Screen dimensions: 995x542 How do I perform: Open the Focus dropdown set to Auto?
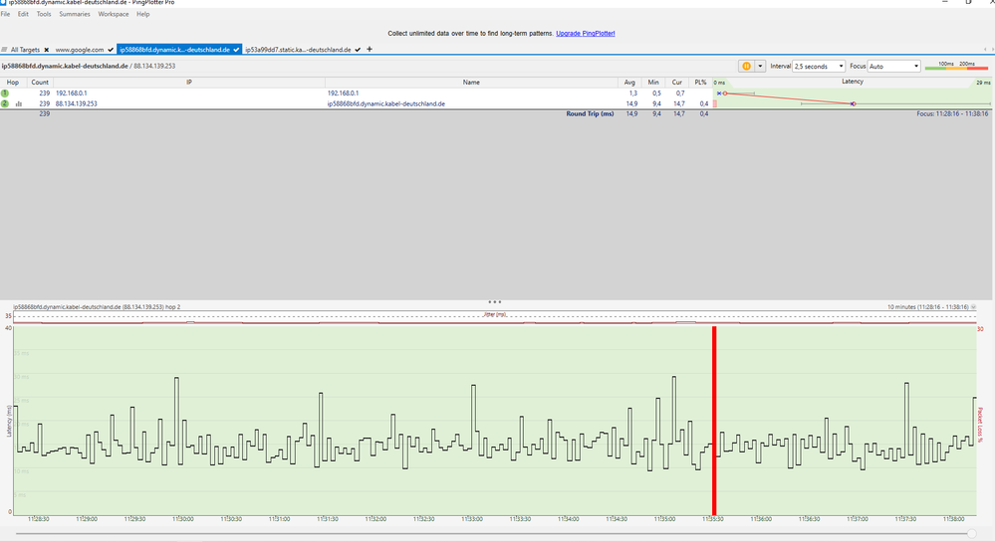[x=893, y=66]
